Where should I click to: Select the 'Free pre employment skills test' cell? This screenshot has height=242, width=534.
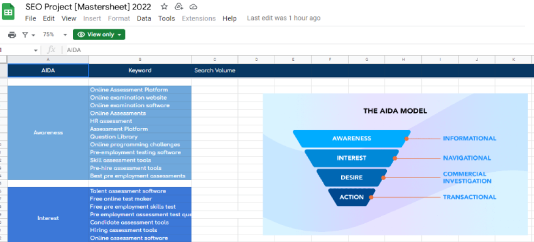140,207
